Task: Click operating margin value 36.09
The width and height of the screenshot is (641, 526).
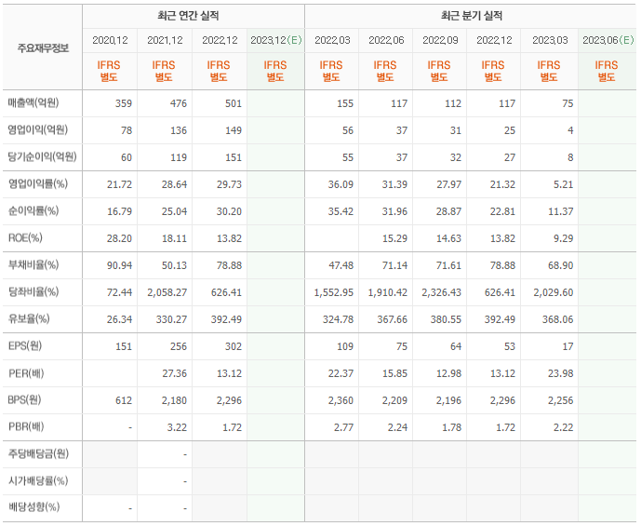Action: pyautogui.click(x=341, y=184)
